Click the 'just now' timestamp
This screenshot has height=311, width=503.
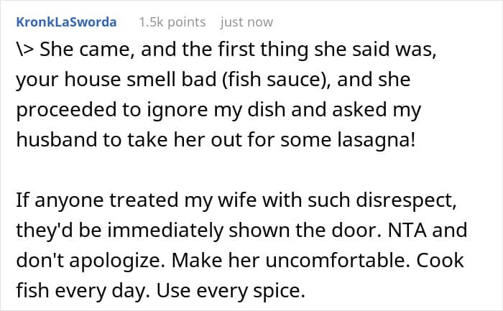246,22
